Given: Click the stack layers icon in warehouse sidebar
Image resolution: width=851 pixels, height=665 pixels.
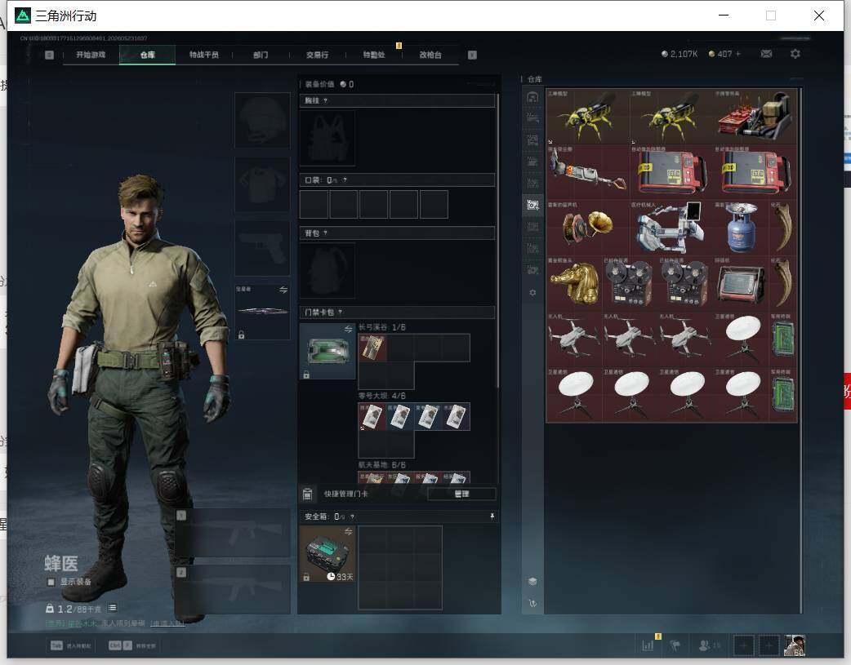Looking at the screenshot, I should coord(532,582).
